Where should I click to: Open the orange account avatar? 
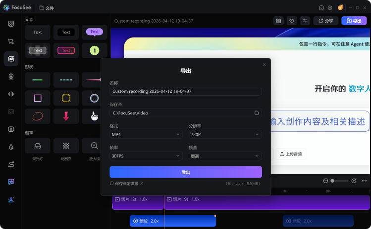tap(340, 7)
